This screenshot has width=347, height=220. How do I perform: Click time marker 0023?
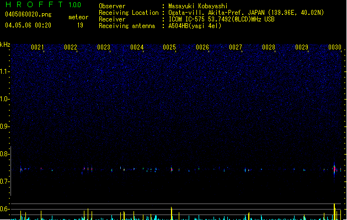coord(104,47)
